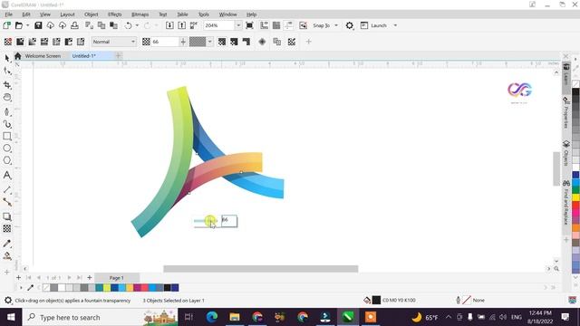Open a new document tab with plus

click(x=119, y=56)
